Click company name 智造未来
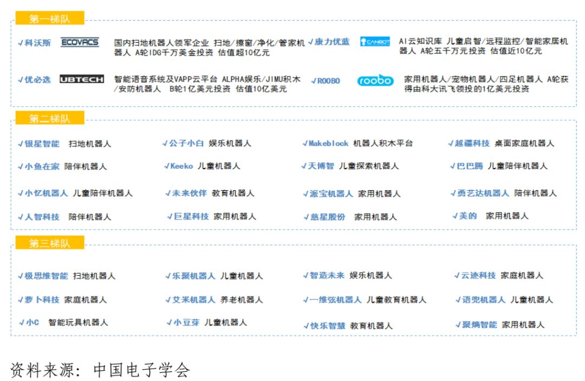 [327, 275]
